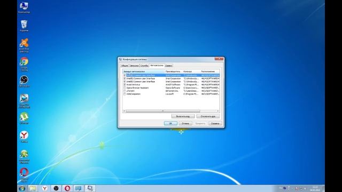Select the Avast Antivirus row name
The height and width of the screenshot is (192, 342).
point(134,84)
